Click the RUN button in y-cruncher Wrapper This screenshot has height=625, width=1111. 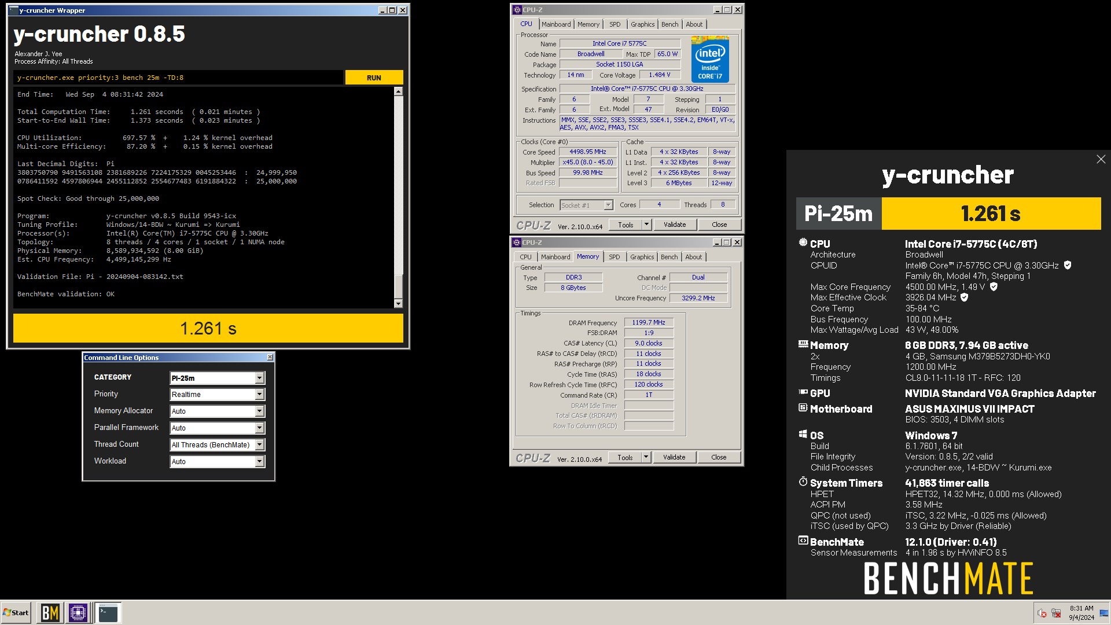374,78
